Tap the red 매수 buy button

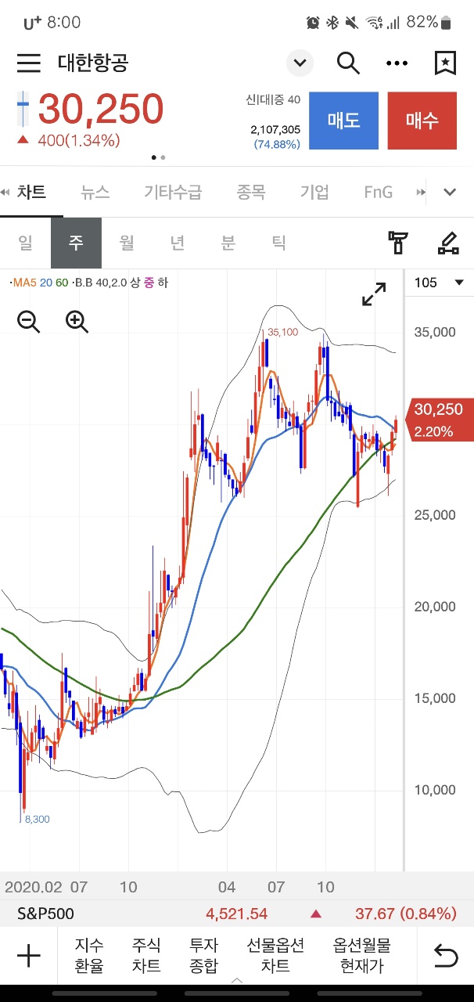[x=422, y=121]
